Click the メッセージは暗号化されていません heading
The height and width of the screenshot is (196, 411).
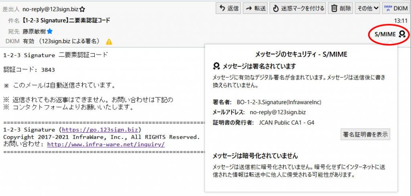pos(255,156)
